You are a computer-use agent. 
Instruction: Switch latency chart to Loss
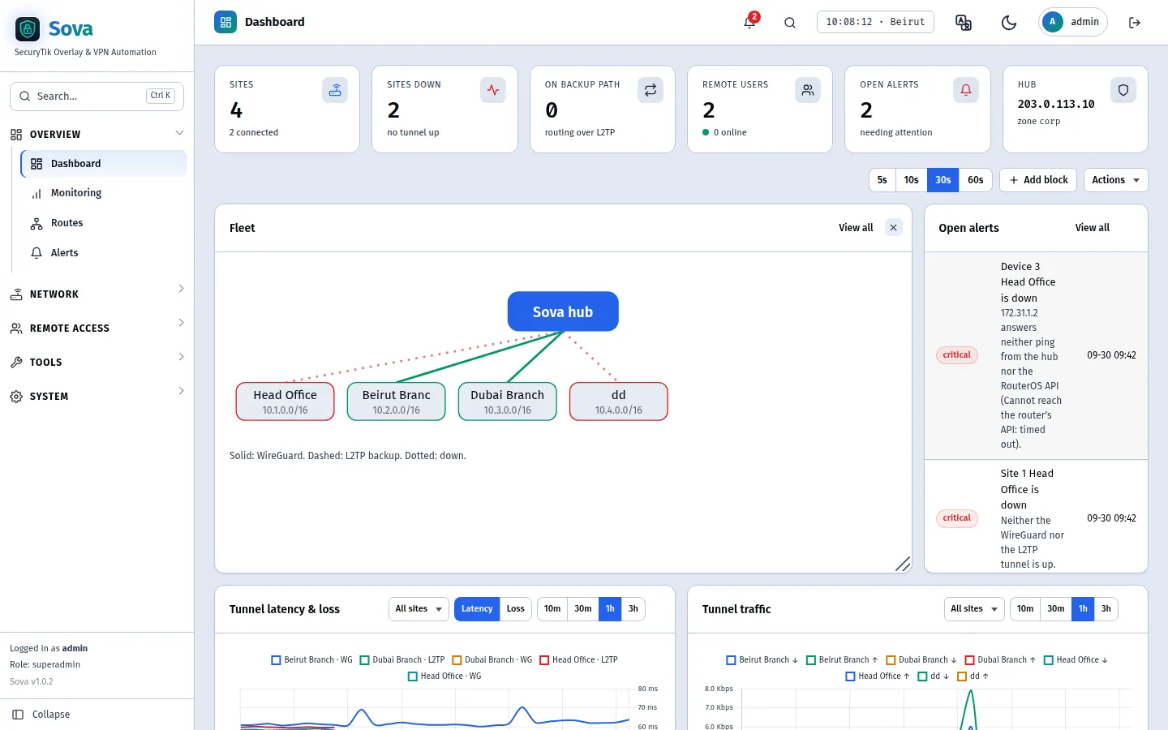pos(516,609)
